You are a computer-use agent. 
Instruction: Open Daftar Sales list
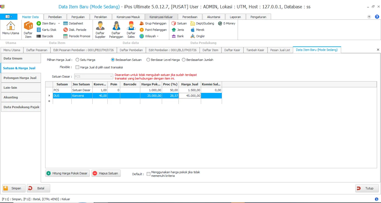(131, 30)
